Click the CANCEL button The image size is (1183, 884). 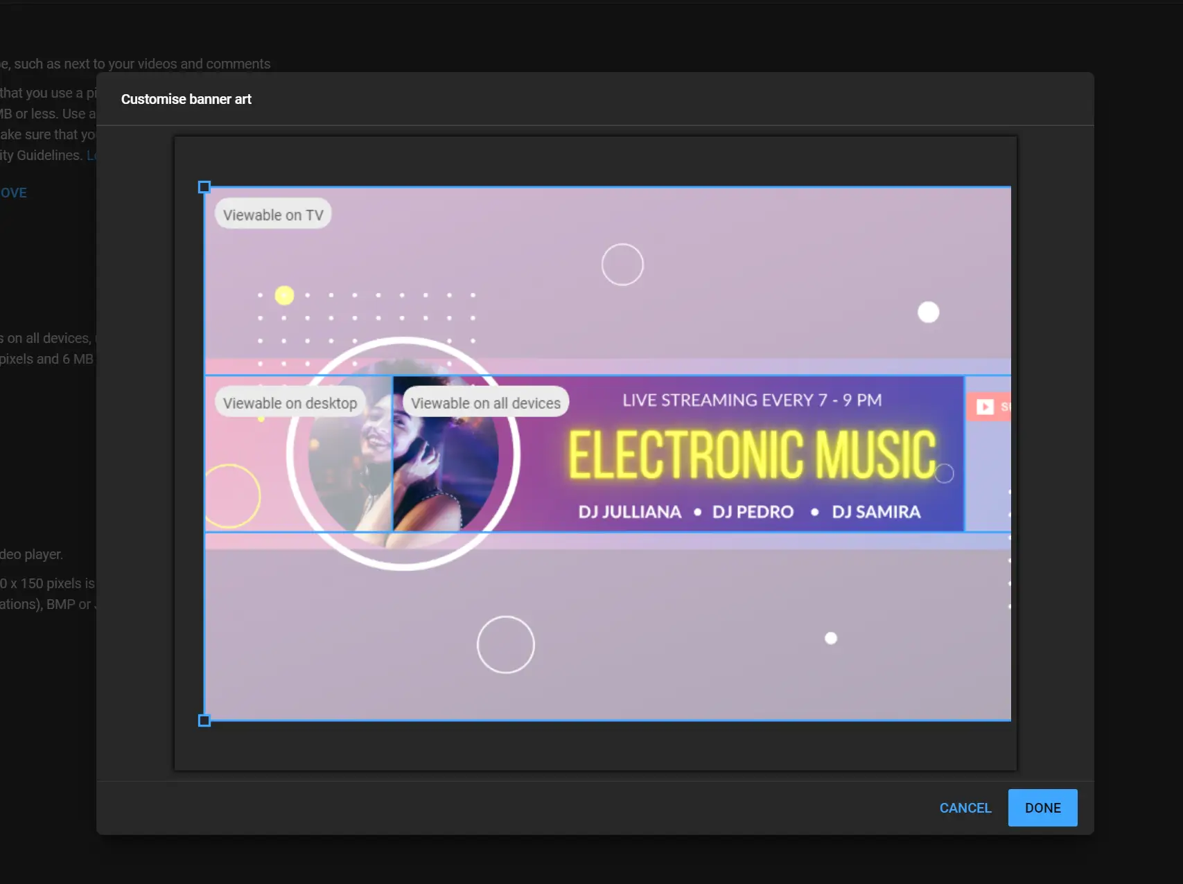pos(965,808)
